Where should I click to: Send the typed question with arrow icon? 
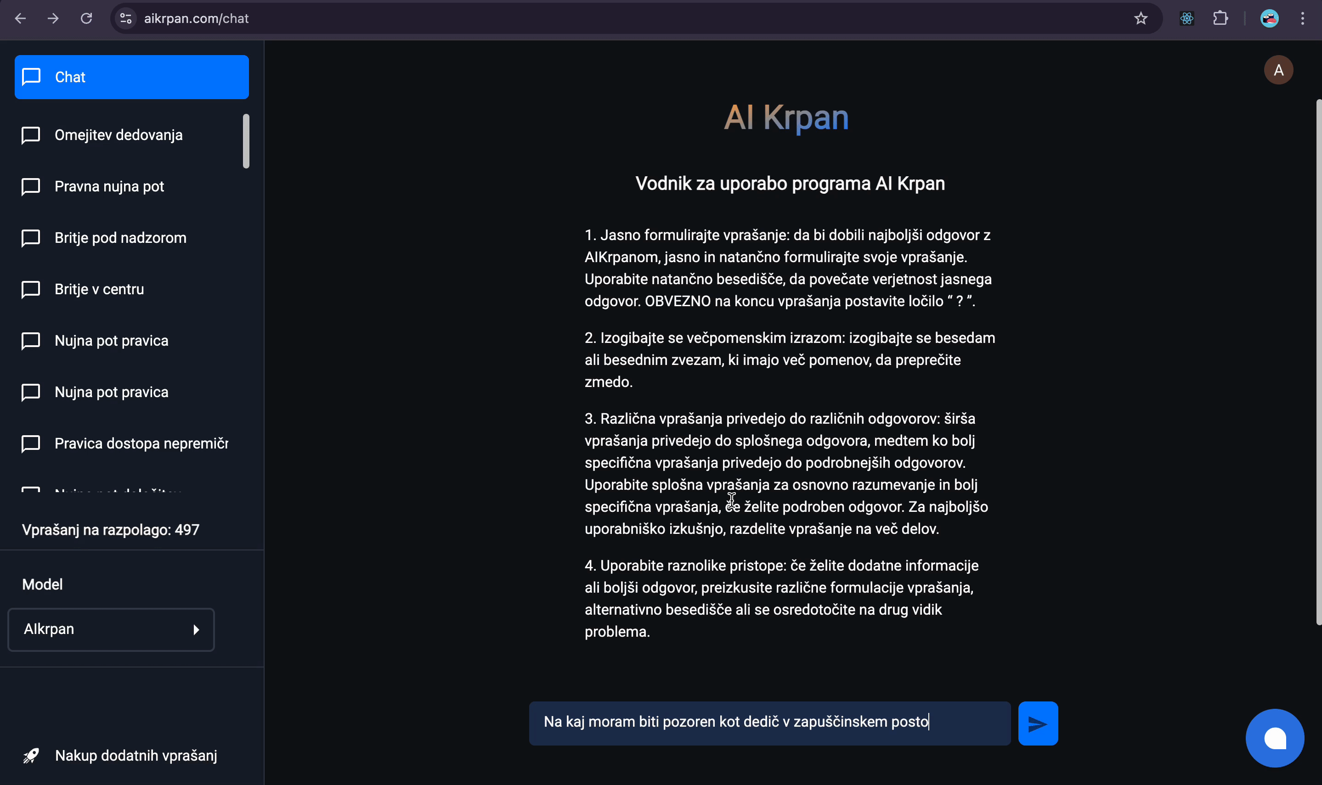[x=1037, y=723]
